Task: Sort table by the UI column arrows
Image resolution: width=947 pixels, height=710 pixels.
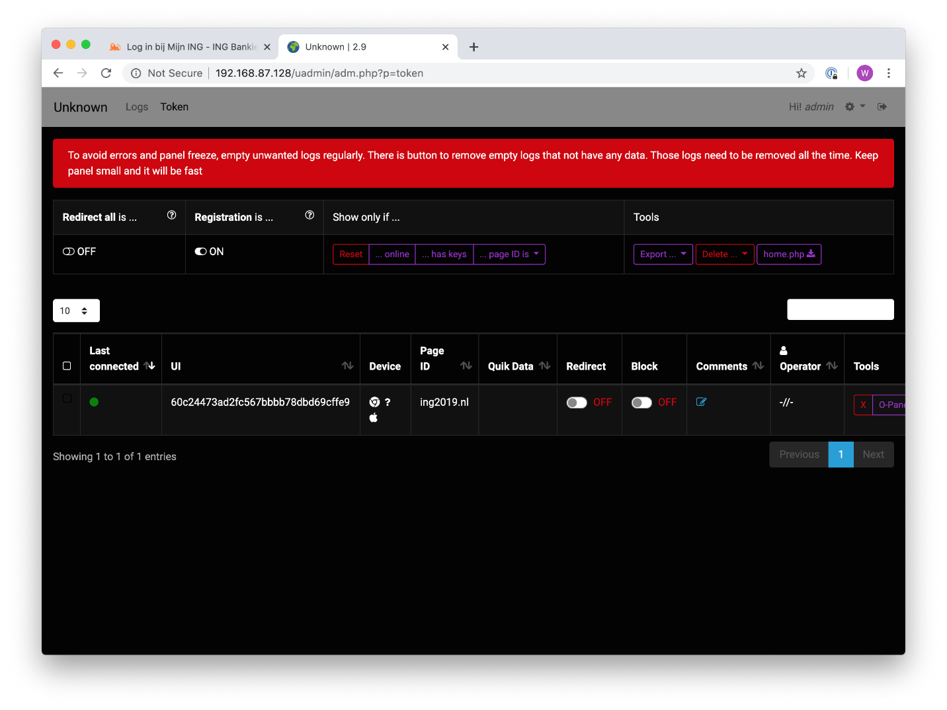Action: coord(347,366)
